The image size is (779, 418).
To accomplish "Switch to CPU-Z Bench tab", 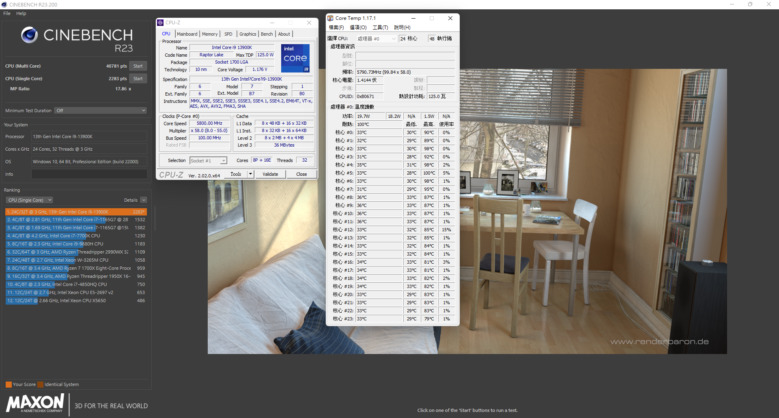I will 267,34.
